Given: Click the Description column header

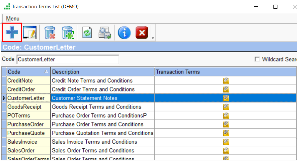Looking at the screenshot, I should coord(103,72).
